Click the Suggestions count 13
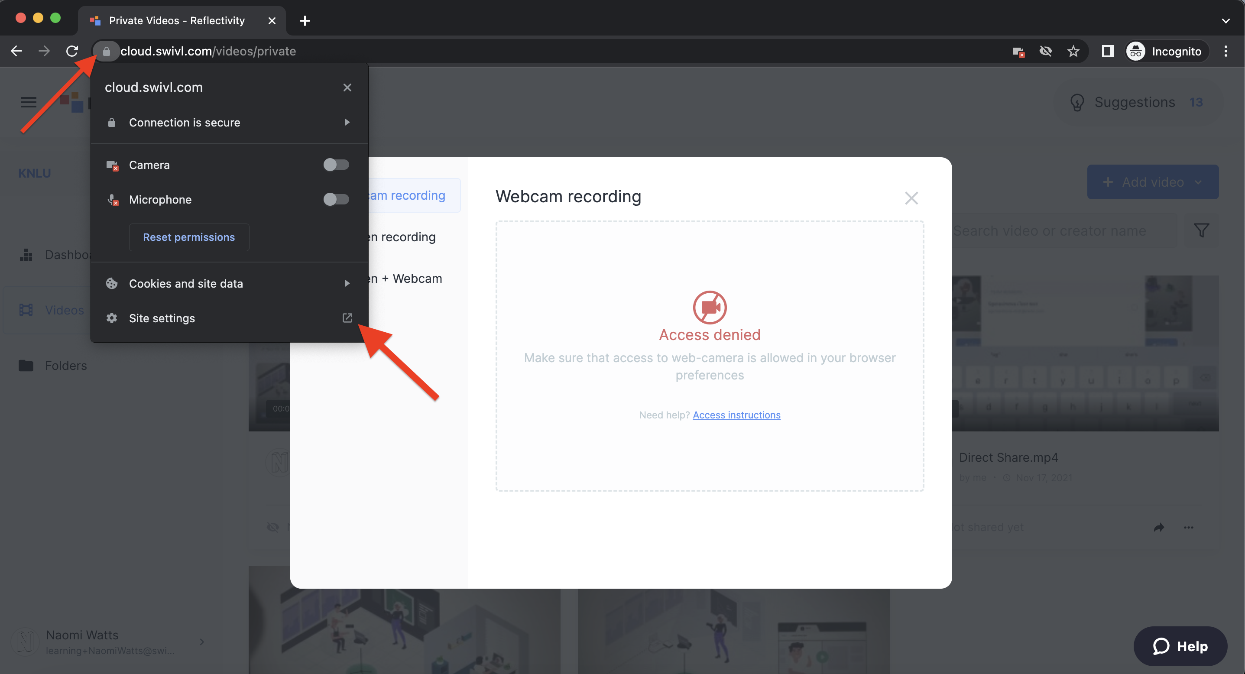This screenshot has width=1245, height=674. coord(1196,102)
